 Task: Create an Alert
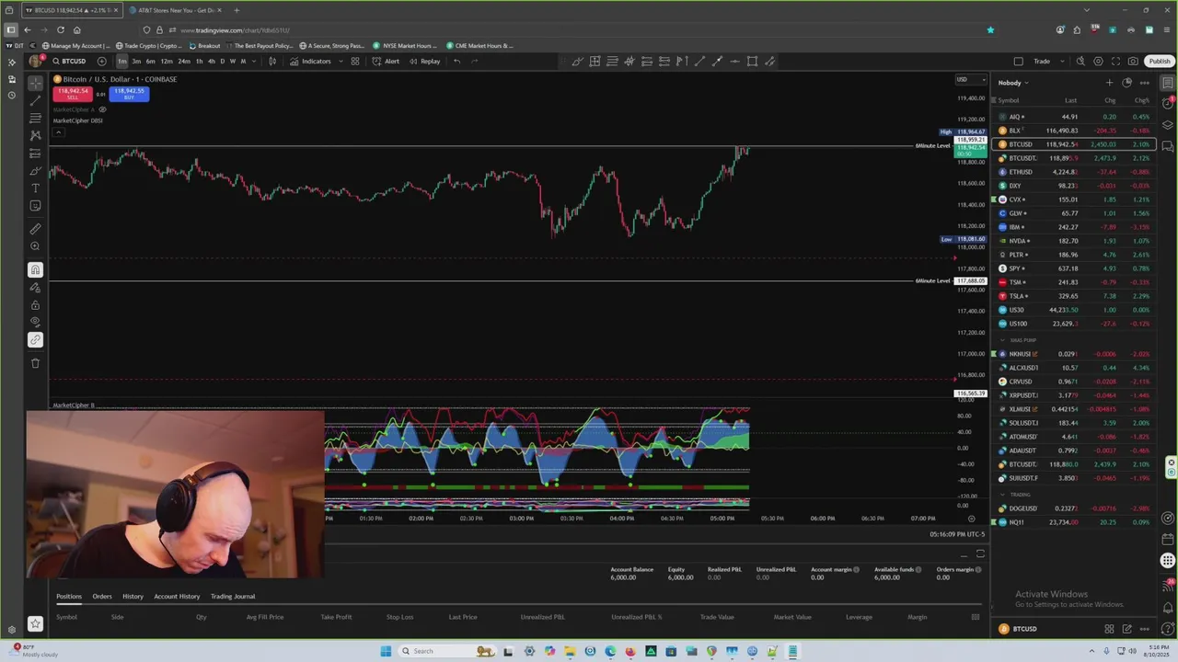point(386,62)
